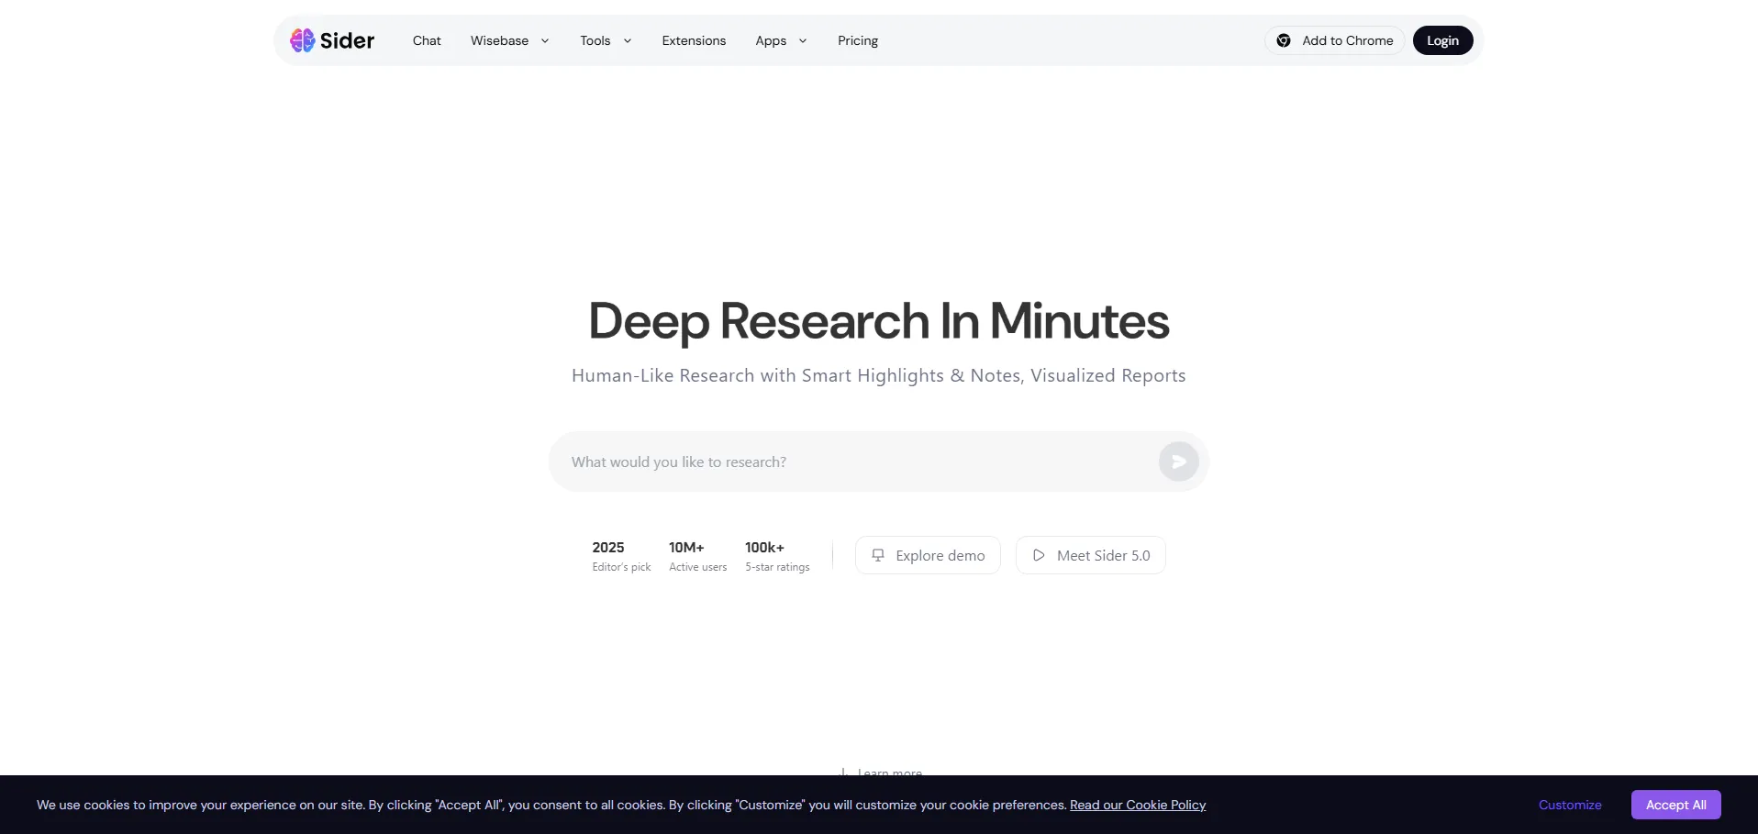Click Customize cookie preferences
Screen dimensions: 1758x834
(x=1570, y=805)
